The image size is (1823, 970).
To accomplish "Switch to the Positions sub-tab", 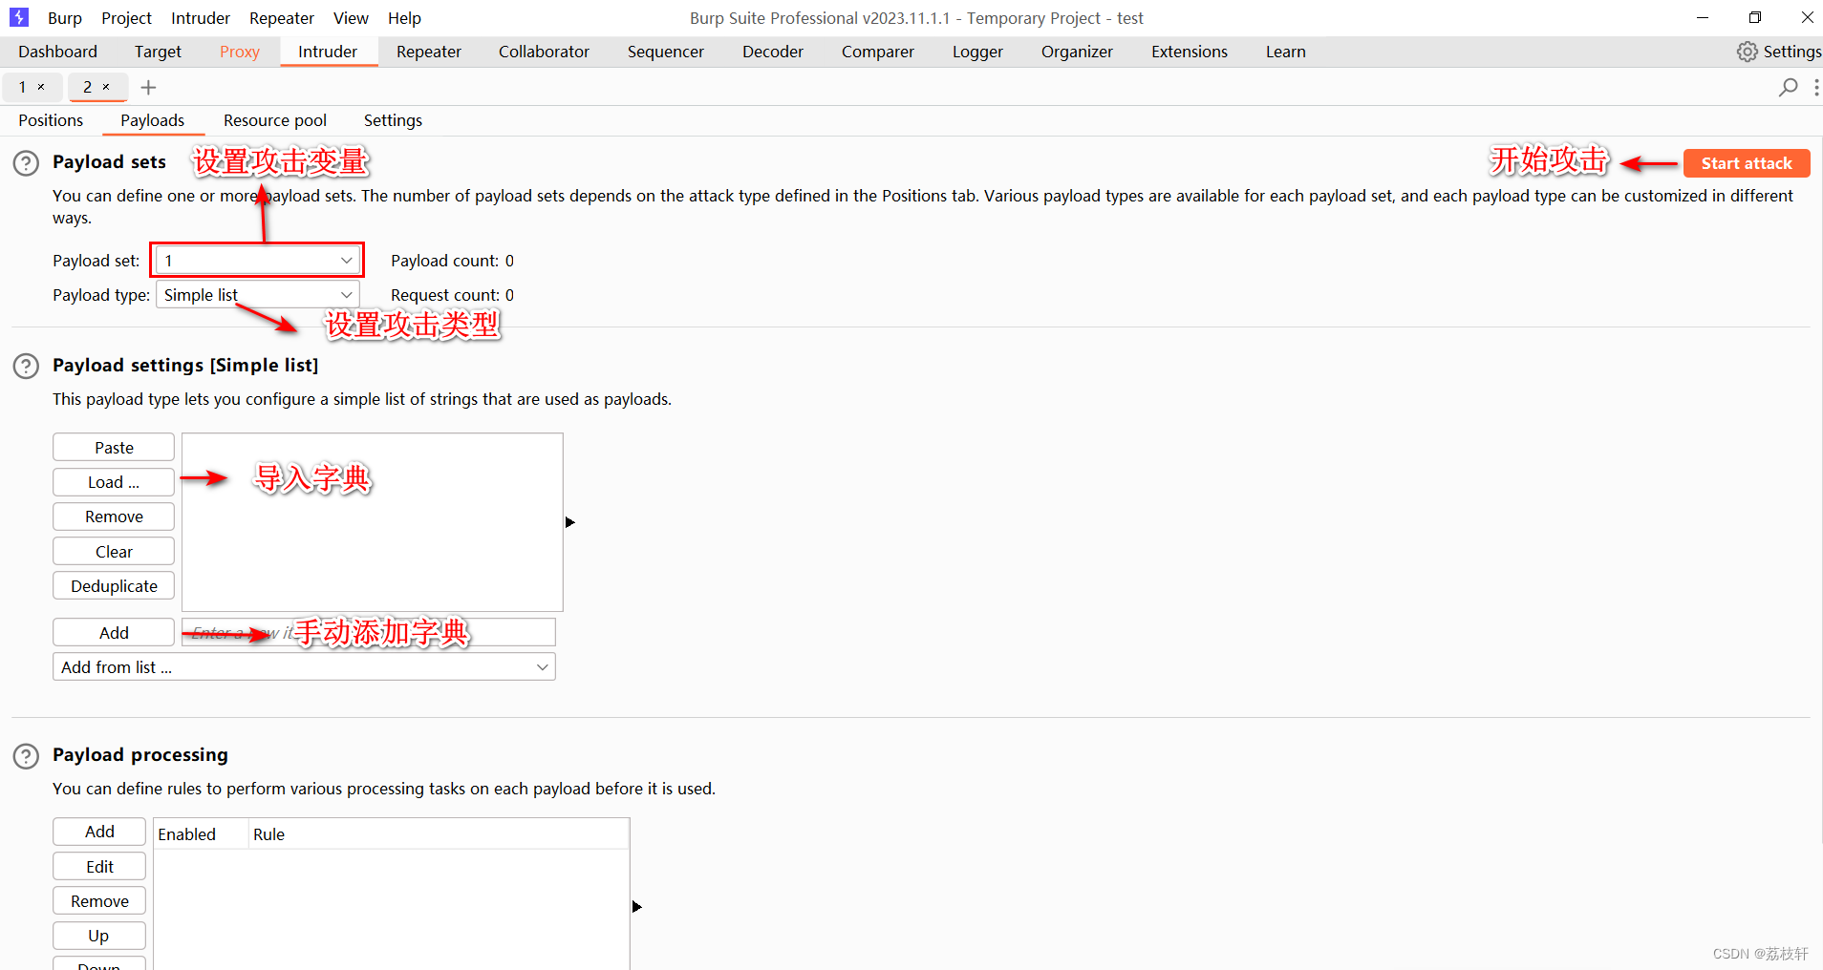I will 51,120.
